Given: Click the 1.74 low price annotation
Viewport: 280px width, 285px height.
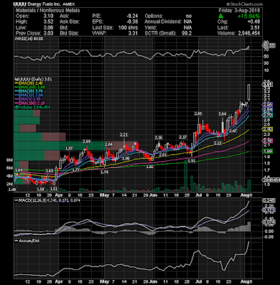Looking at the screenshot, I should click(x=104, y=172).
